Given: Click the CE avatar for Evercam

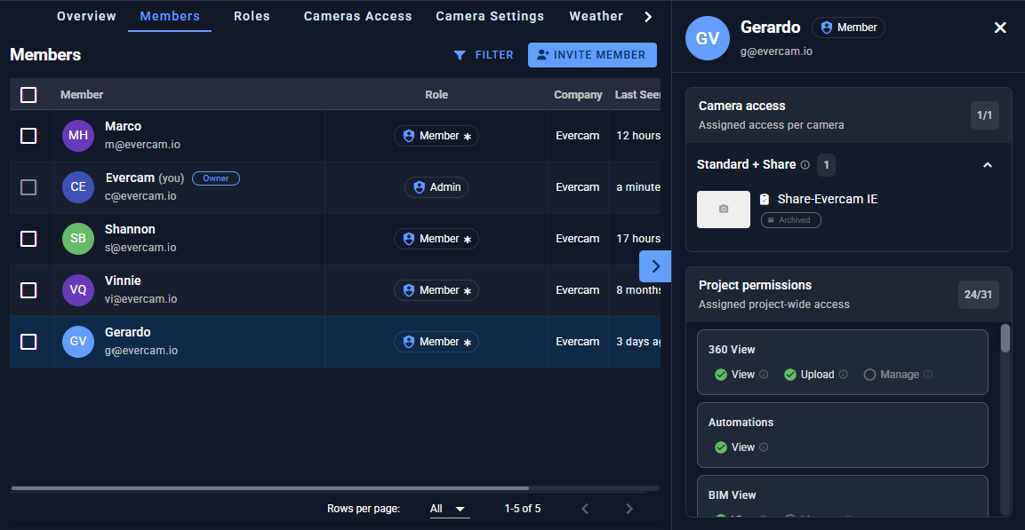Looking at the screenshot, I should (x=78, y=187).
